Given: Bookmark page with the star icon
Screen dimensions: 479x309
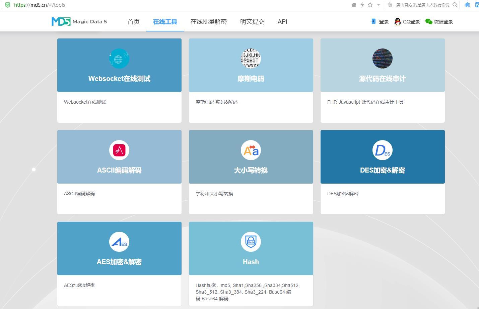Looking at the screenshot, I should 370,5.
